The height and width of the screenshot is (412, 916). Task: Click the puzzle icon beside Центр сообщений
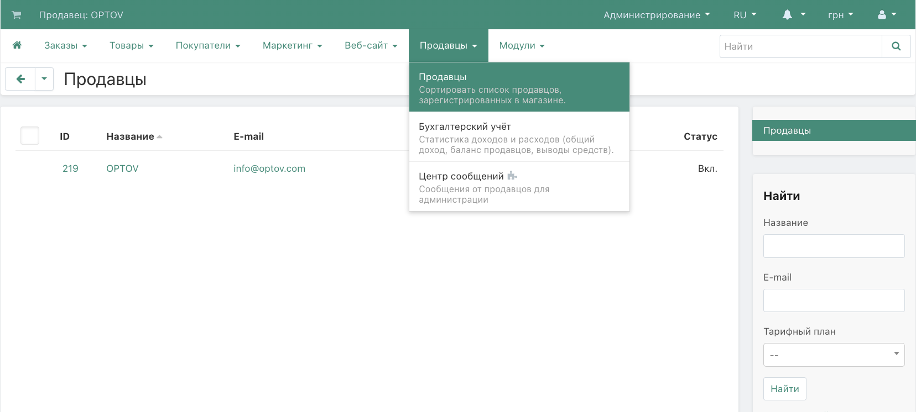tap(512, 176)
